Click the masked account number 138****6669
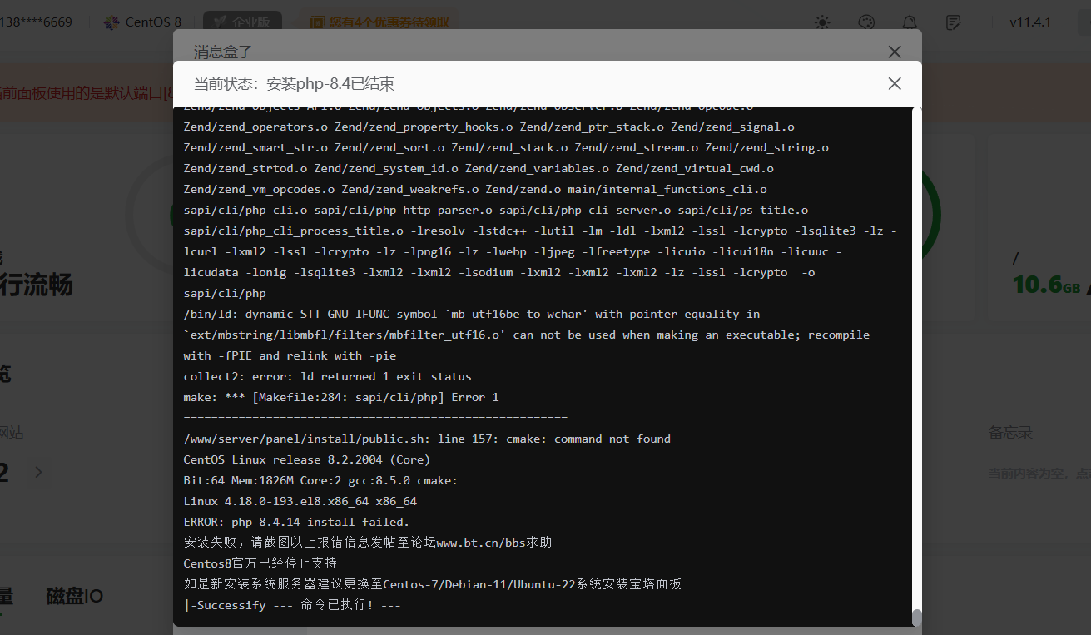The image size is (1091, 635). (36, 22)
